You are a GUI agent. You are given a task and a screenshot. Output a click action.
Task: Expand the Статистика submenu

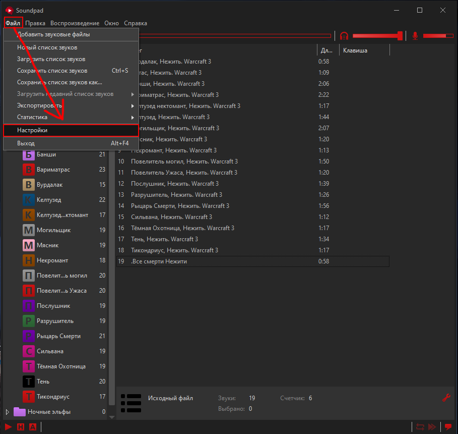click(x=71, y=118)
